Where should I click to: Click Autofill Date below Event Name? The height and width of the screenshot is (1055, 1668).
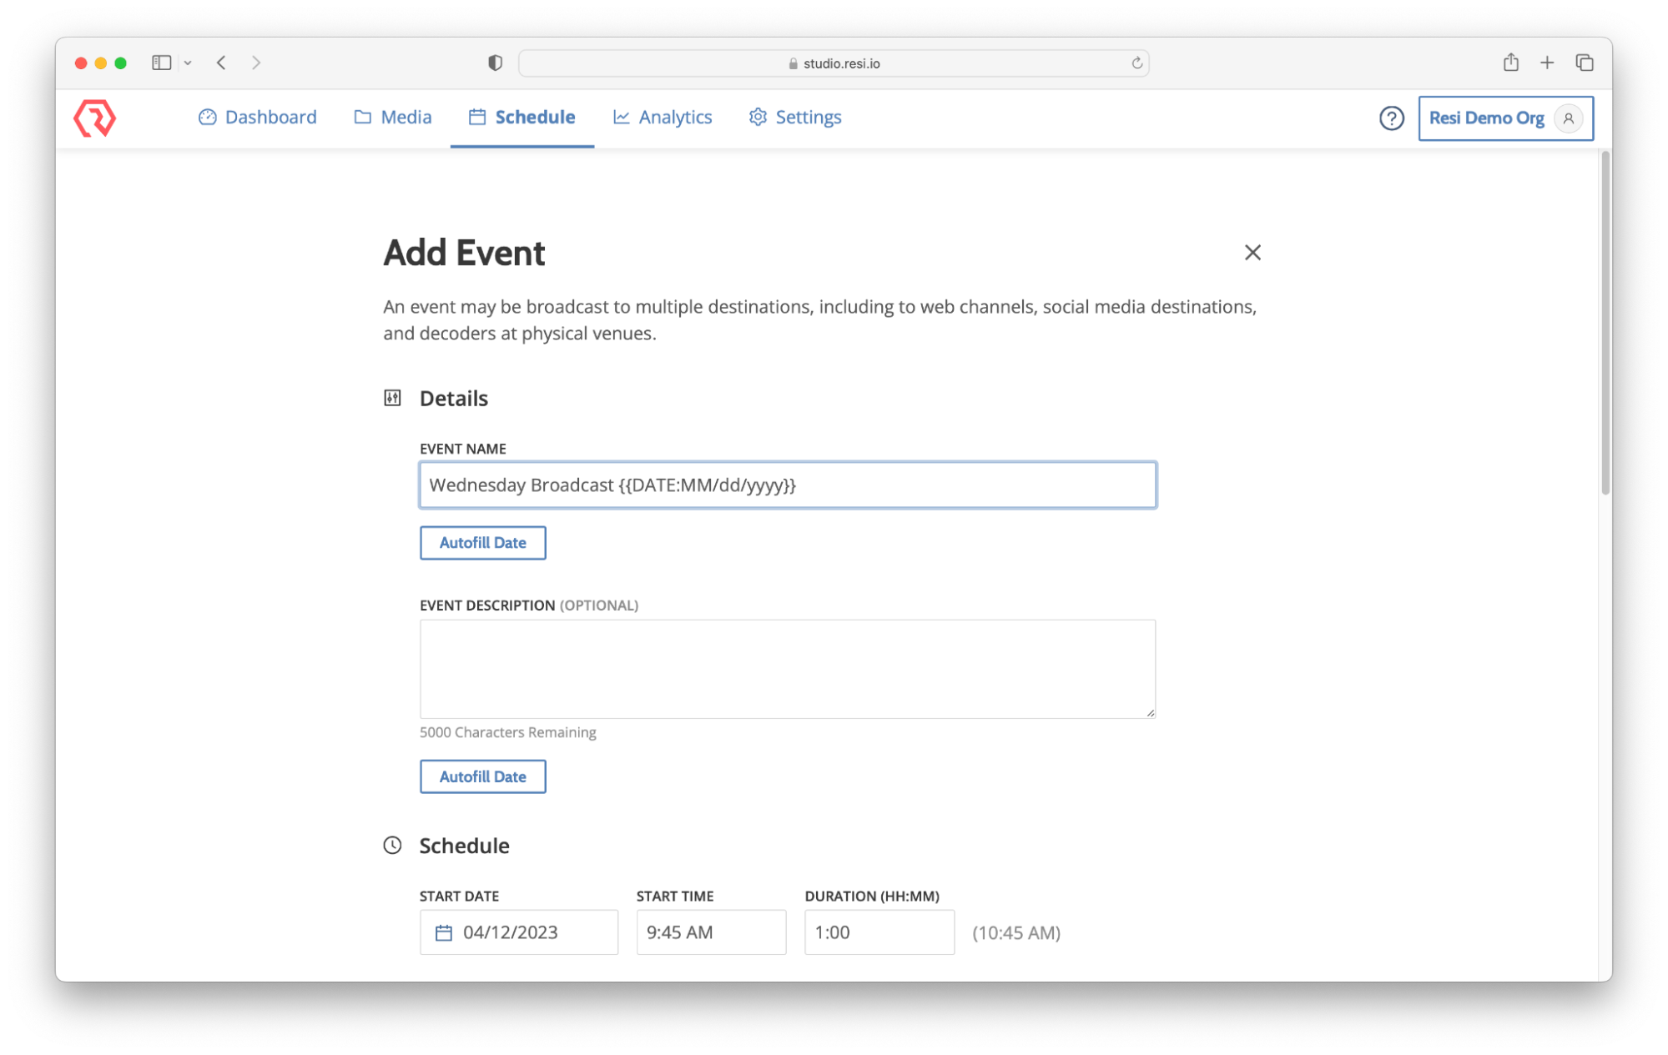482,543
